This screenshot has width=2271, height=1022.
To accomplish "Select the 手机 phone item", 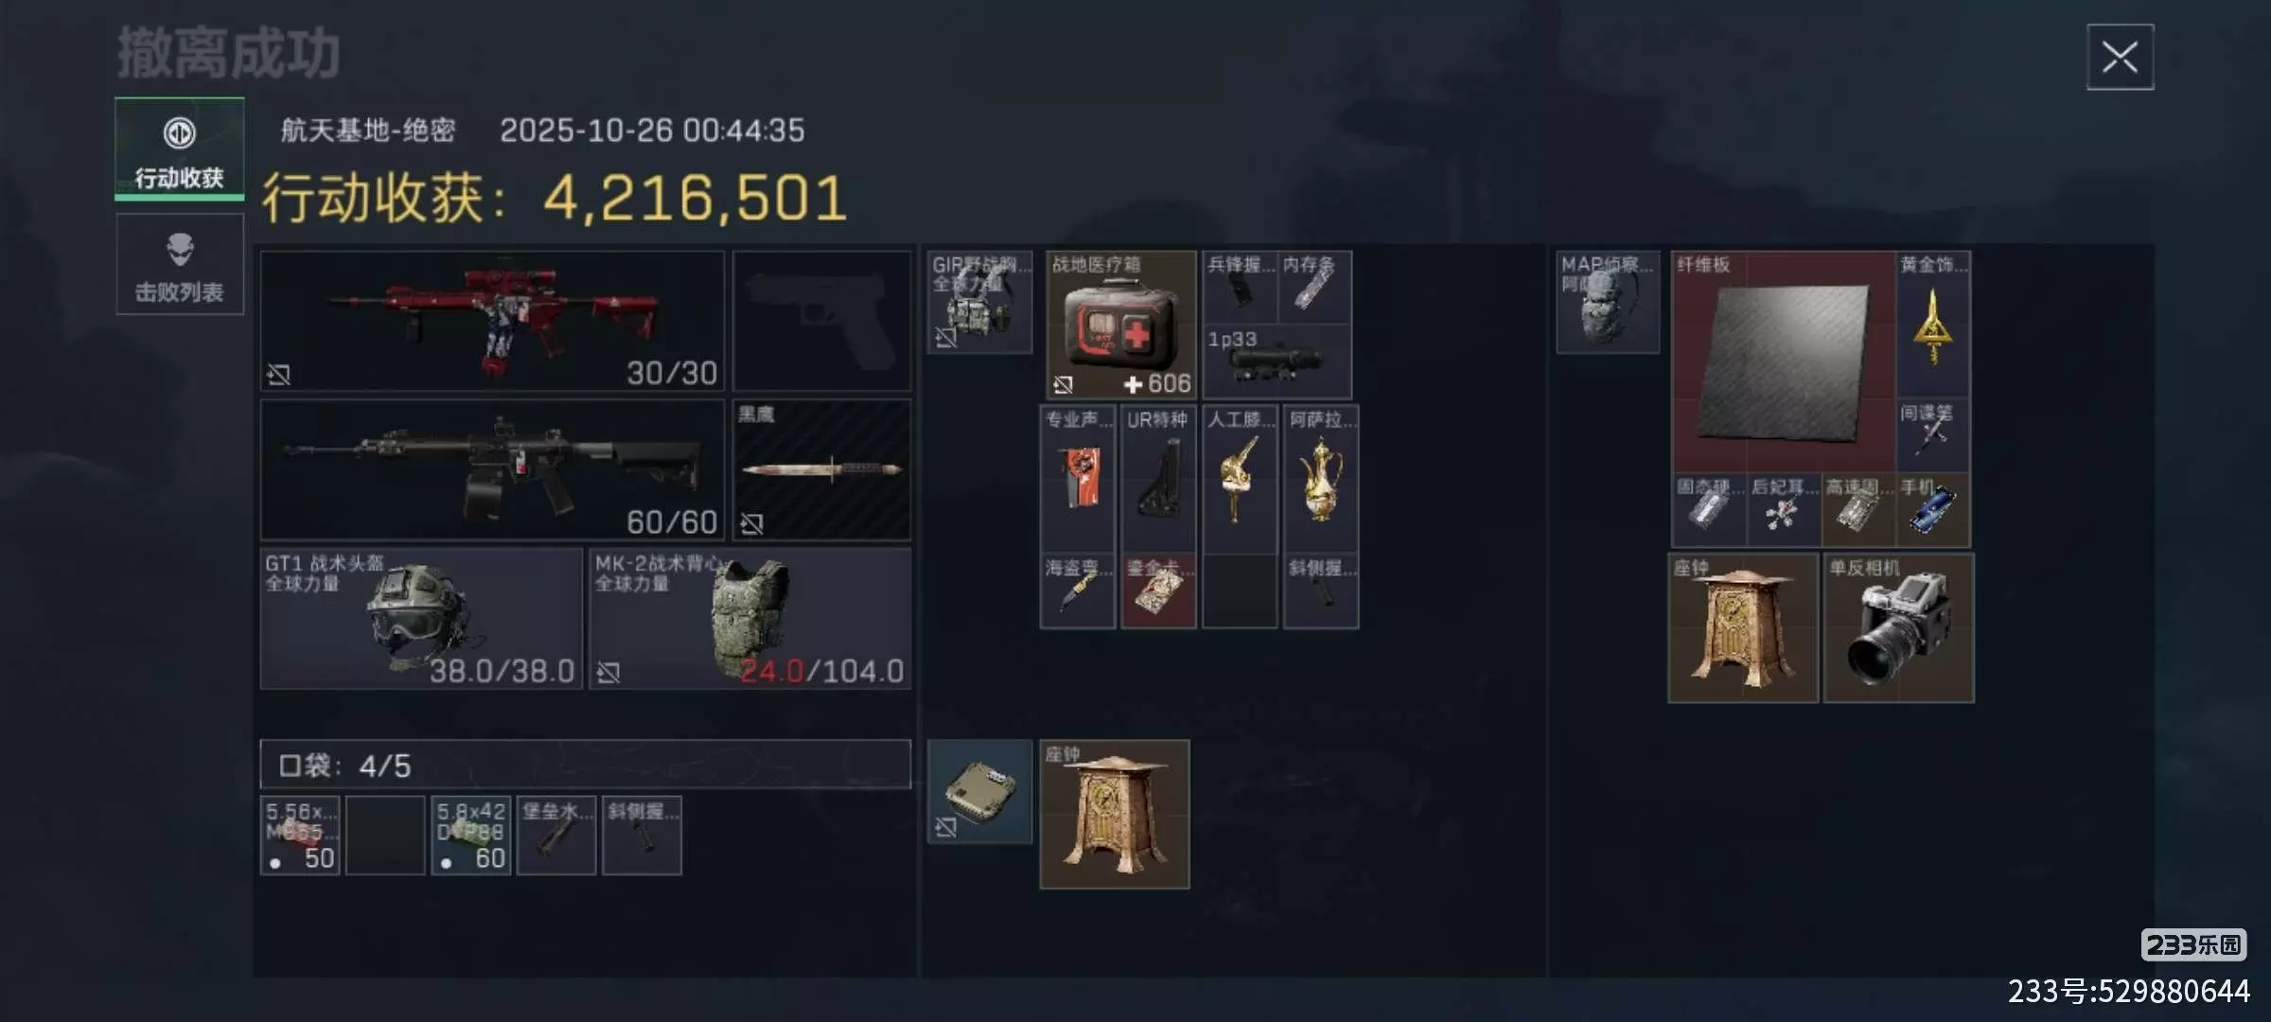I will pos(1933,511).
